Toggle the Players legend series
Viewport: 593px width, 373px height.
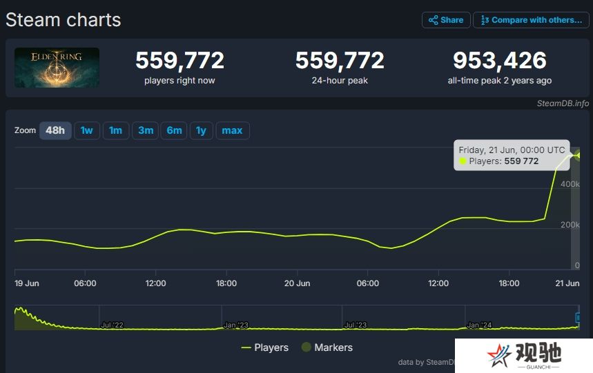point(264,347)
